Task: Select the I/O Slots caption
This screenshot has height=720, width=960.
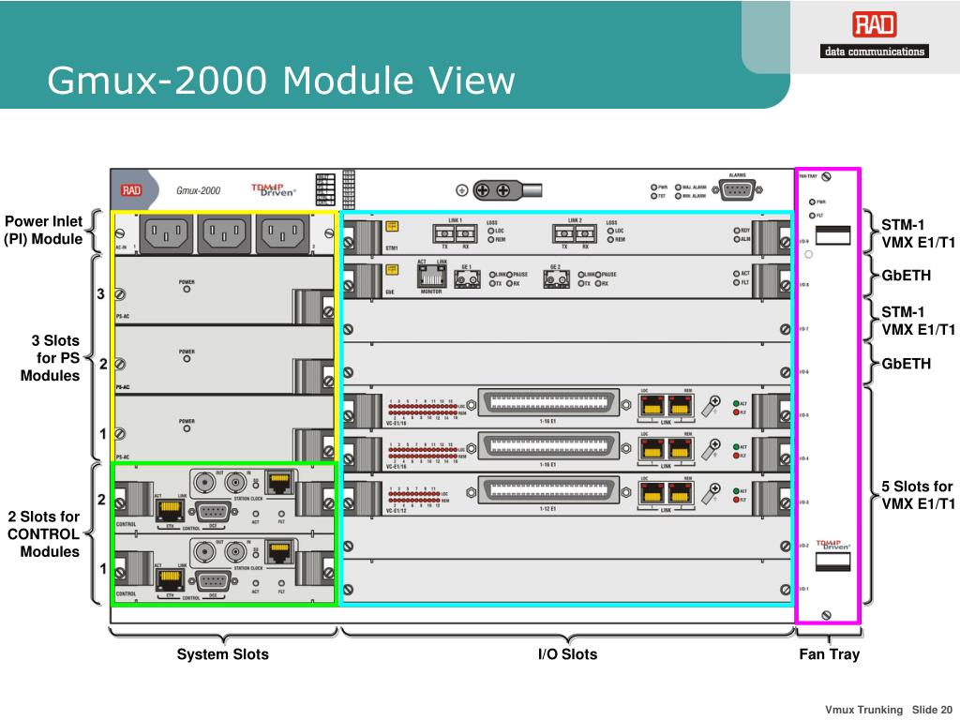Action: tap(567, 654)
